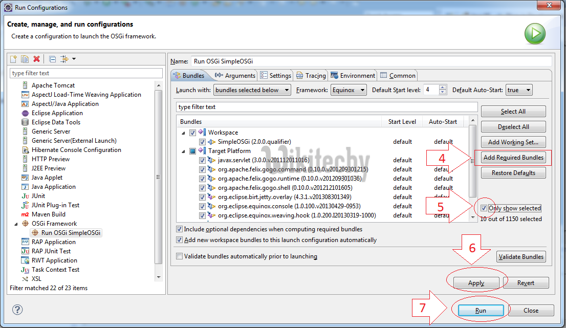Open the Environment tab
This screenshot has width=566, height=328.
[353, 76]
